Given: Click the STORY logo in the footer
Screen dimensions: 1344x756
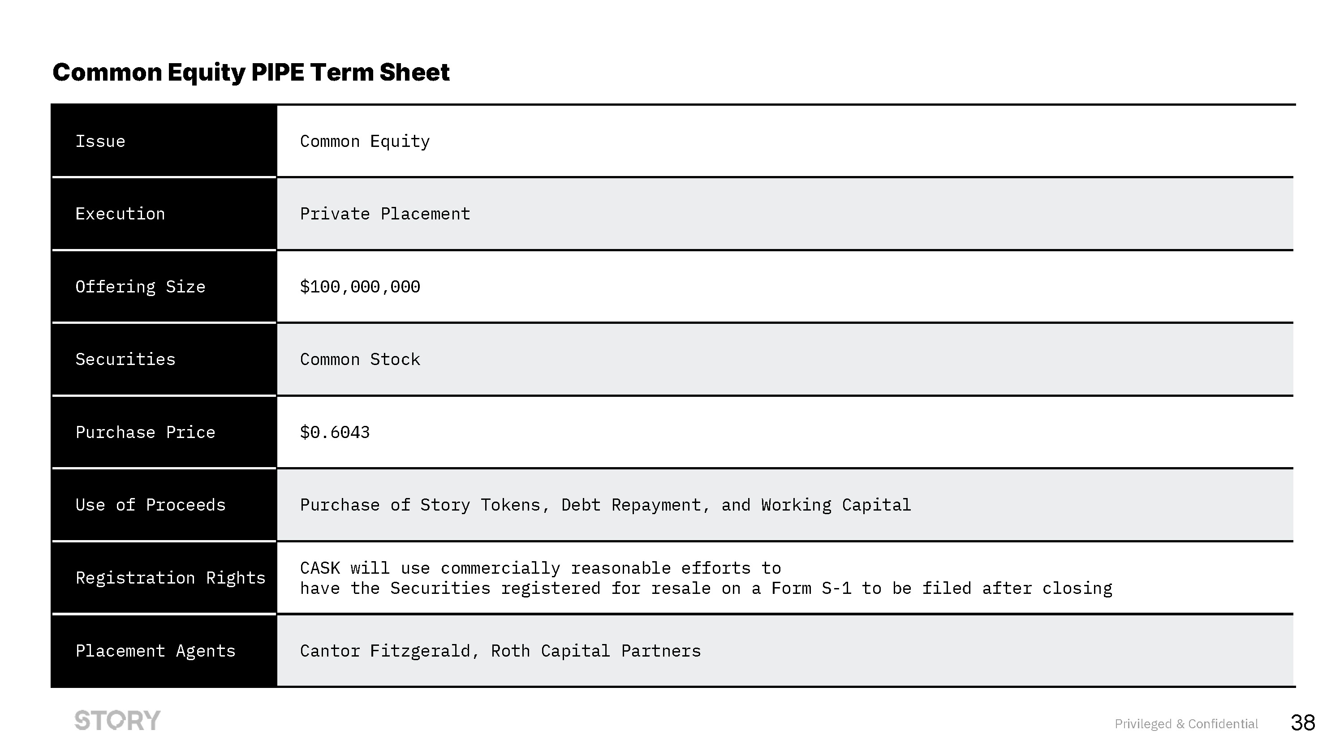Looking at the screenshot, I should point(117,720).
